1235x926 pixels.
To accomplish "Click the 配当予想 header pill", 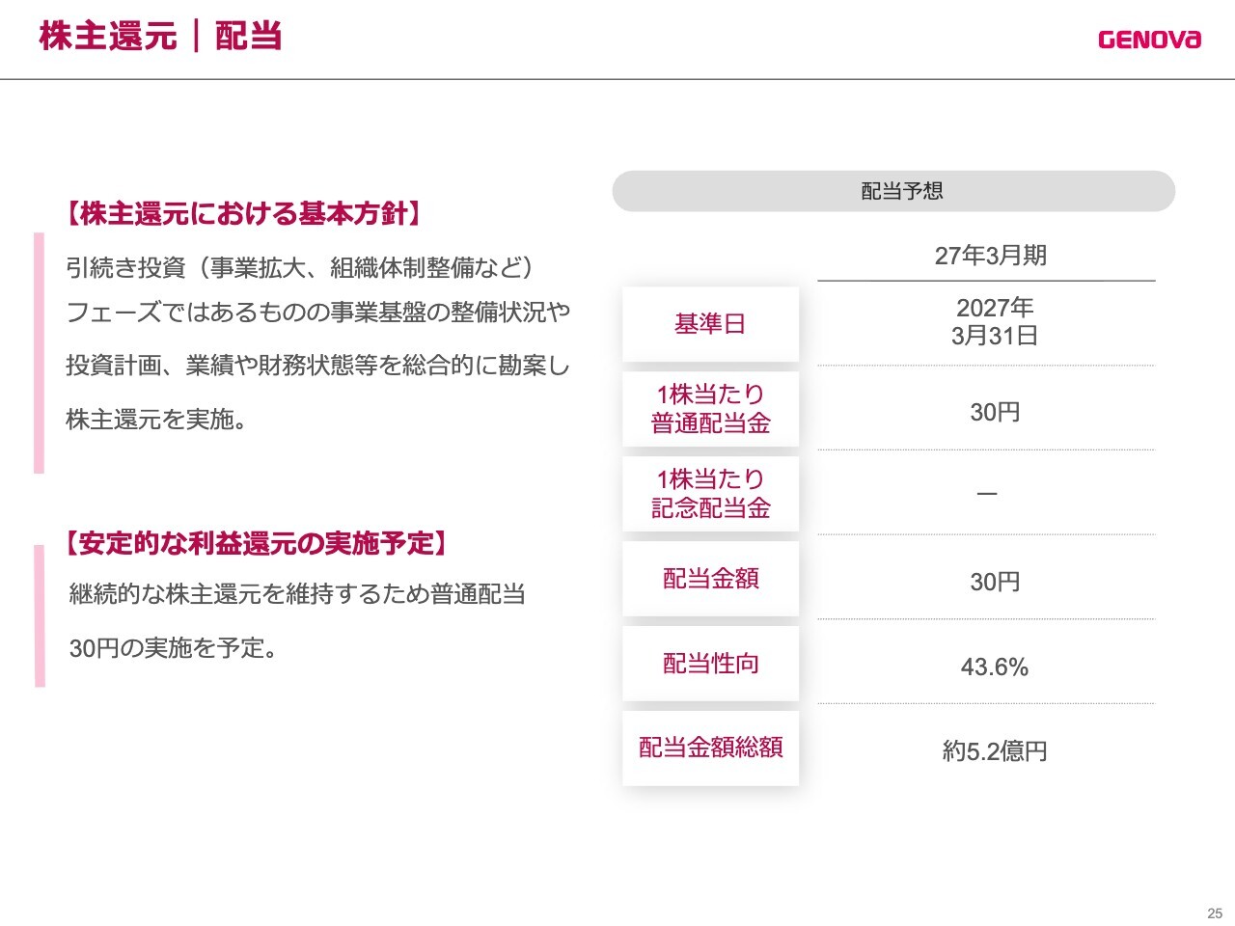I will coord(893,191).
